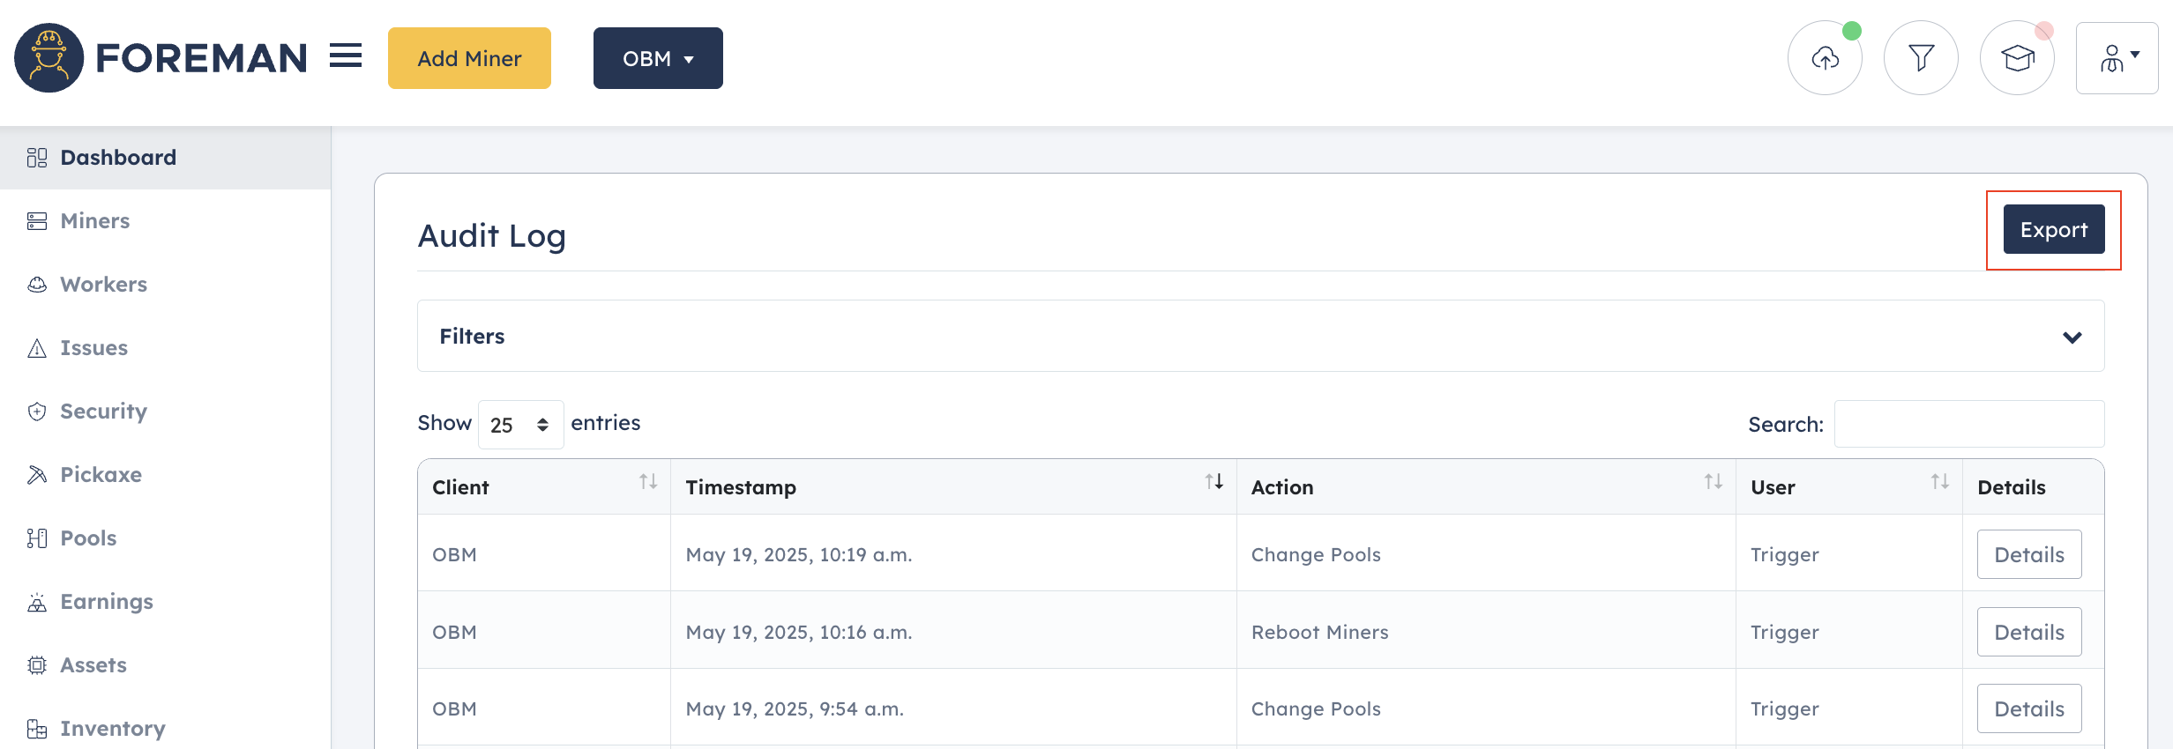Export the audit log

[x=2054, y=229]
